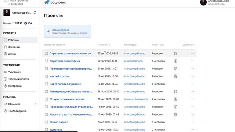
Task: Click creator Андрей Шапиро
Action: tap(133, 61)
